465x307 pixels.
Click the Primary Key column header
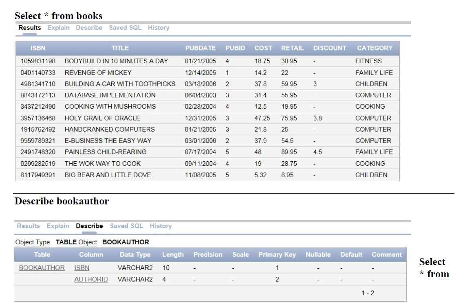pos(277,254)
